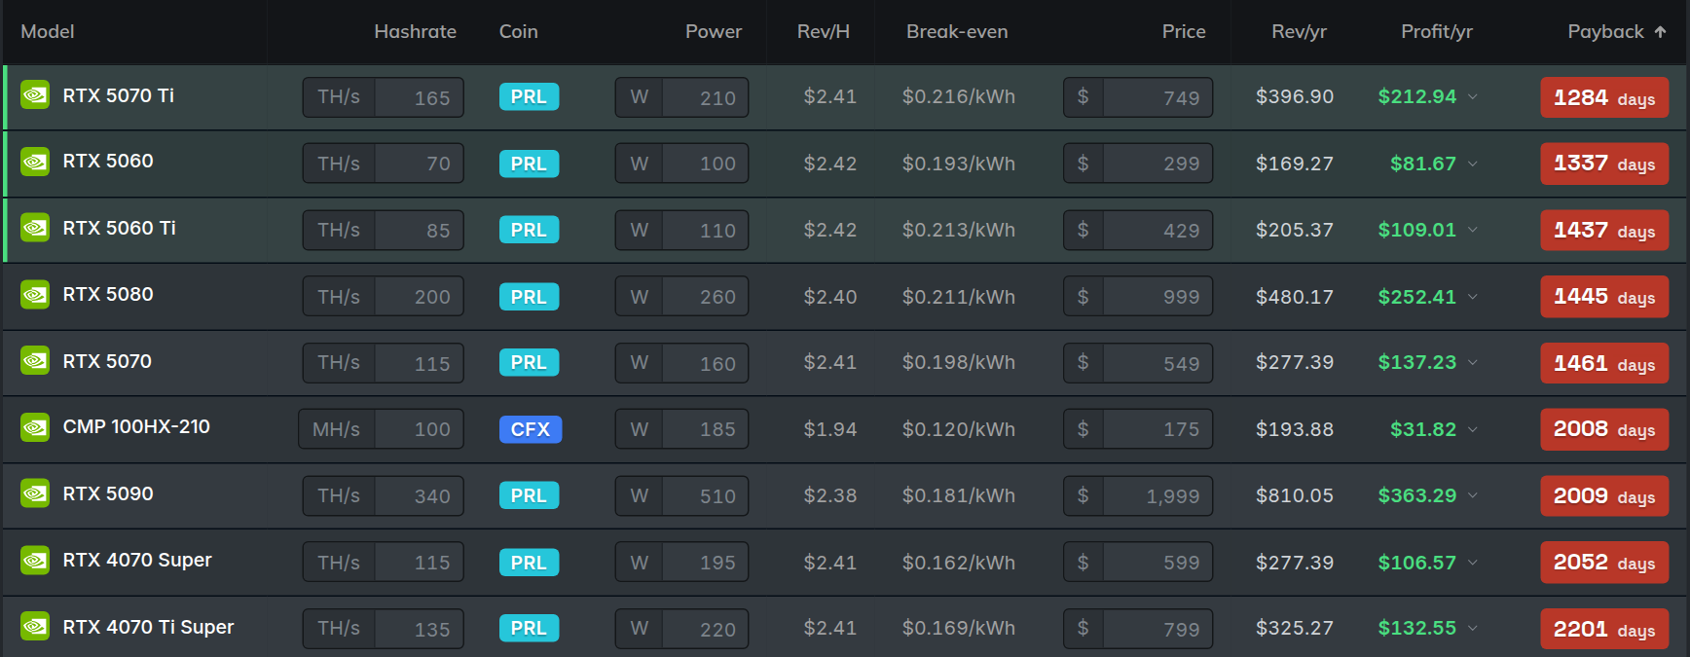Click the NVIDIA icon beside RTX 5090
This screenshot has height=657, width=1690.
click(35, 493)
